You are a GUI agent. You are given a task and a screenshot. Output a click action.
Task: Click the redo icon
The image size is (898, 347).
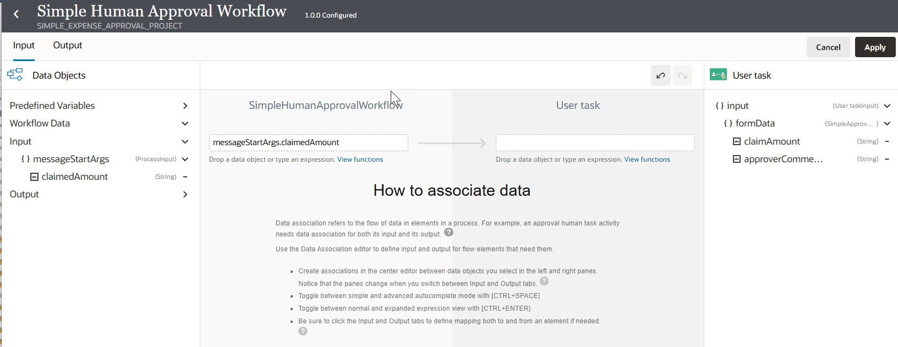click(682, 75)
